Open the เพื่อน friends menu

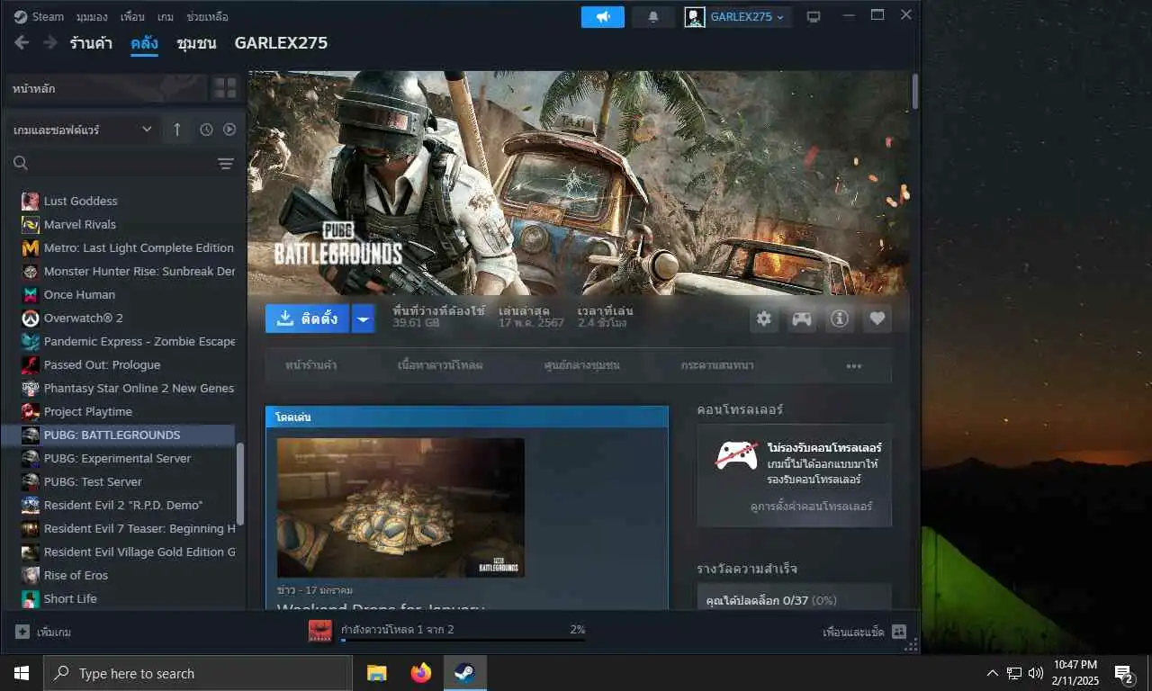point(132,16)
